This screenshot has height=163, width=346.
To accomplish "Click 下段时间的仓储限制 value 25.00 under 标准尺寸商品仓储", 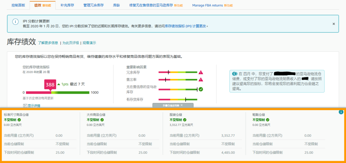I will 60,152.
